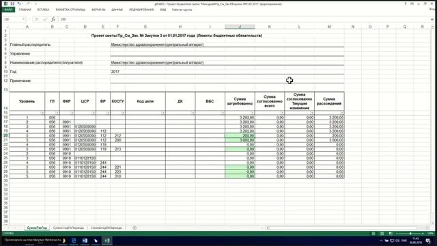Select green cell with value 200,00
Viewport: 437px width, 246px height.
(x=240, y=135)
